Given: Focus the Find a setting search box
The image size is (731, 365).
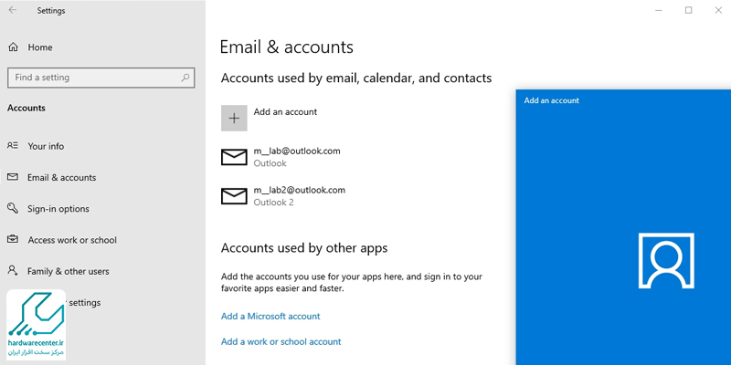Looking at the screenshot, I should pyautogui.click(x=101, y=78).
